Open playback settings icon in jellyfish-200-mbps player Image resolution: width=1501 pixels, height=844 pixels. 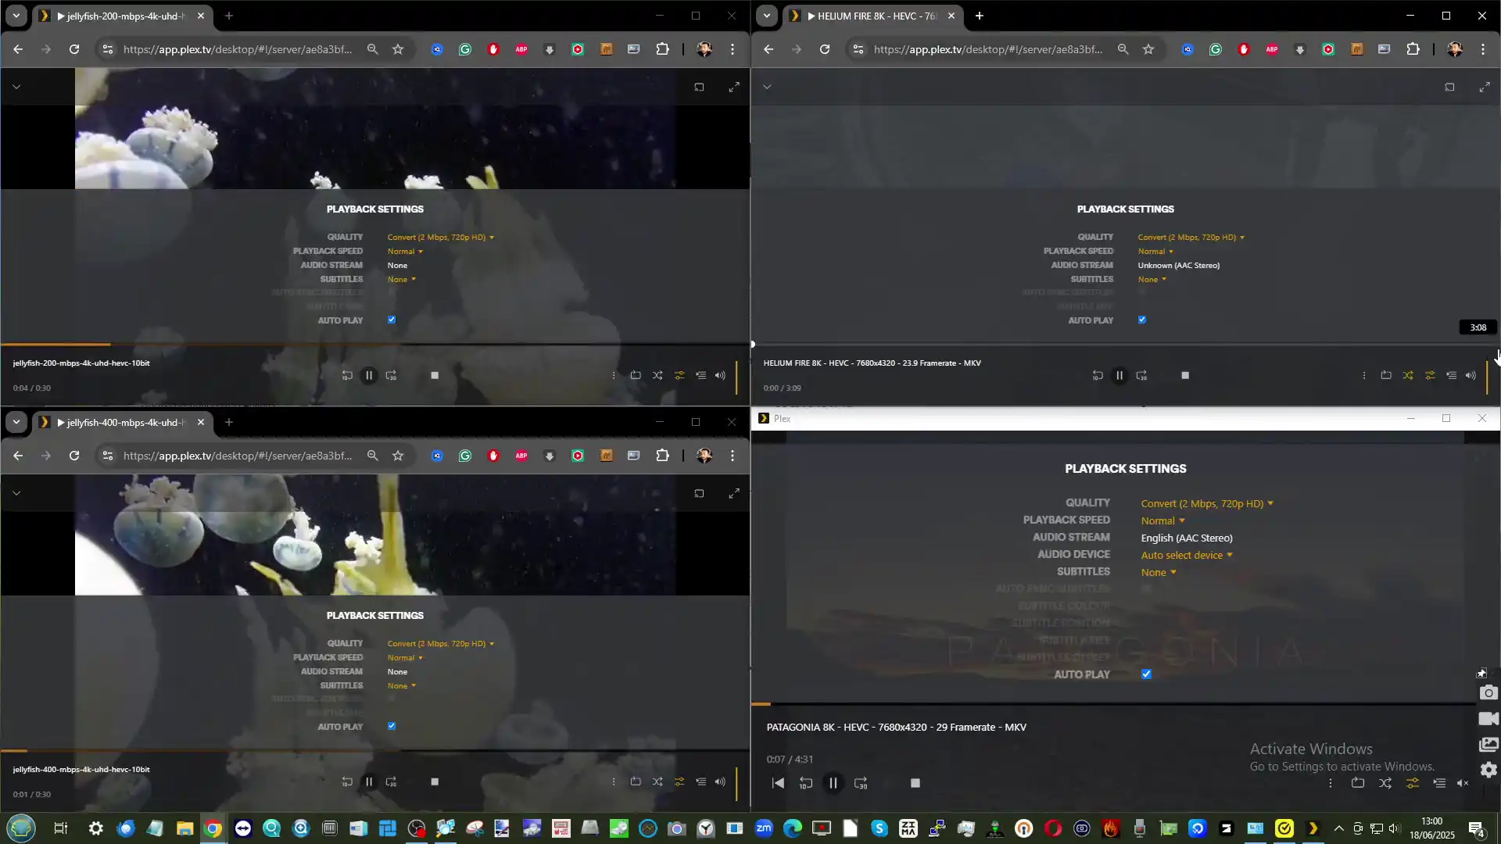click(x=679, y=375)
